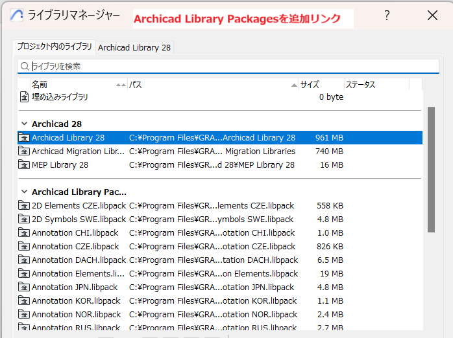Sort by the サイズ column header
The image size is (453, 338).
321,85
